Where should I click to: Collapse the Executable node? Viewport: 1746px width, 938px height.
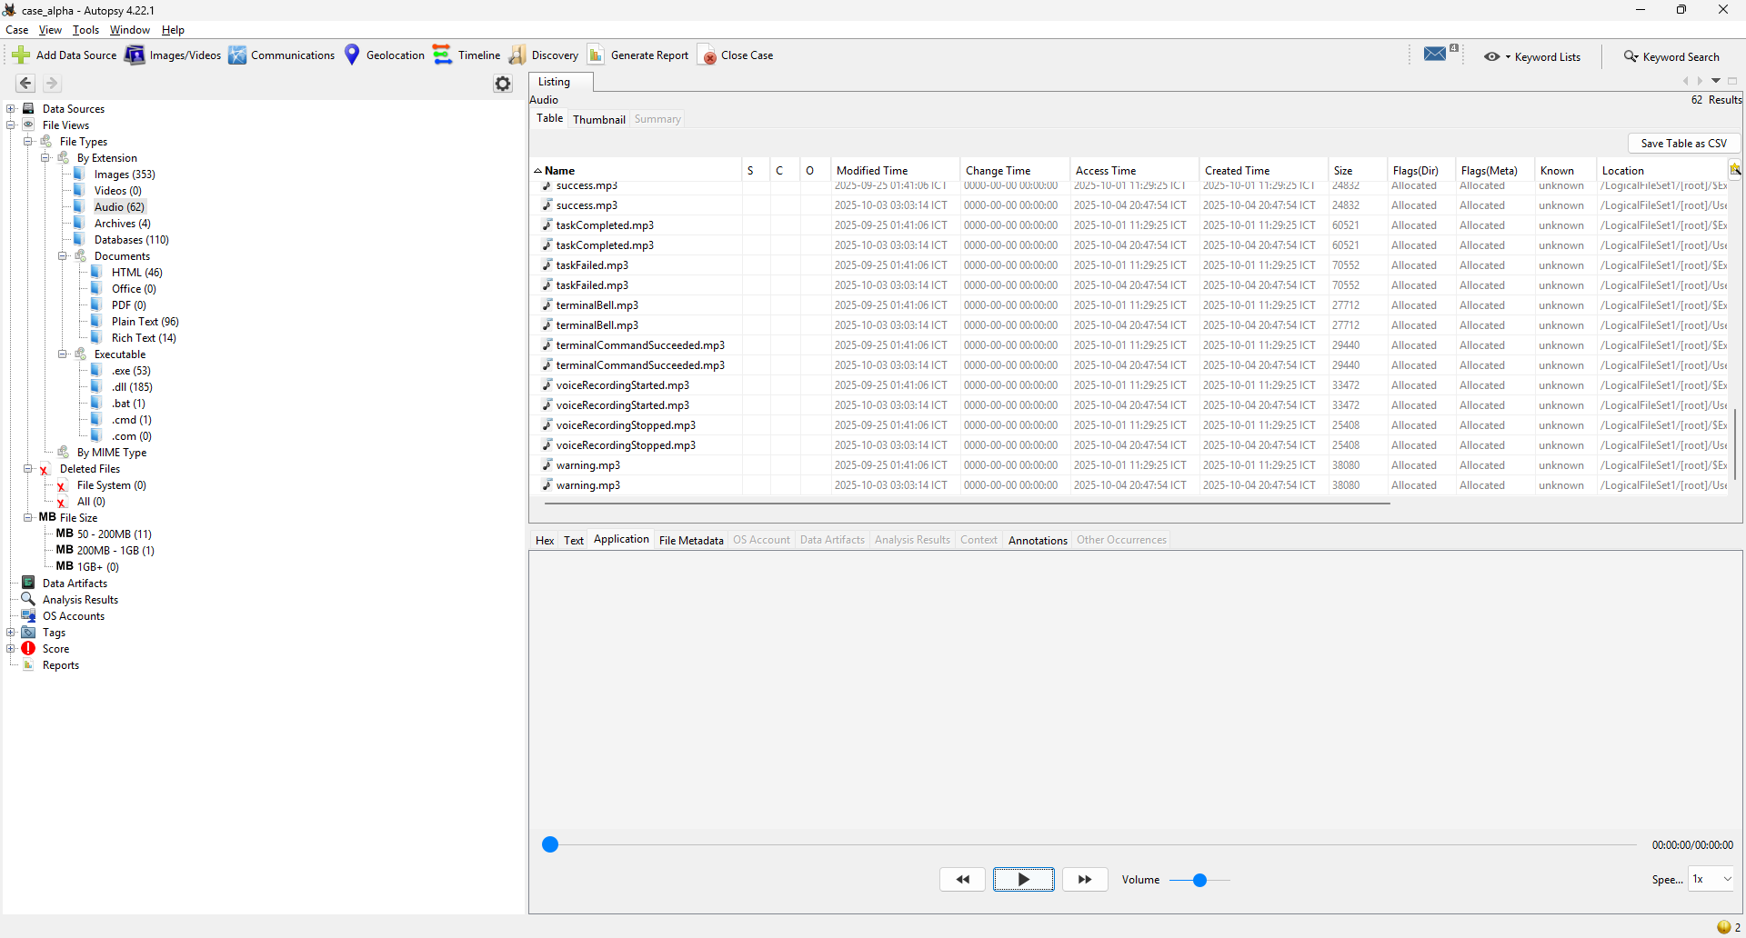click(63, 354)
